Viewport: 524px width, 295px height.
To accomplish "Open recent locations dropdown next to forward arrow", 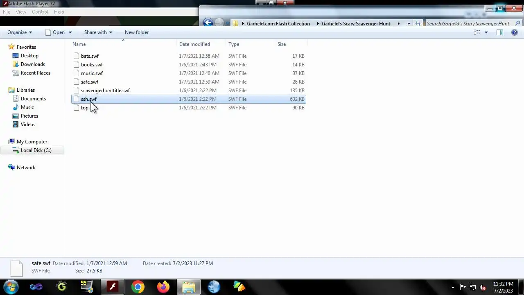I will [227, 24].
